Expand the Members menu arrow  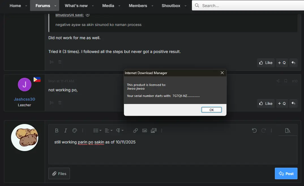[x=152, y=6]
